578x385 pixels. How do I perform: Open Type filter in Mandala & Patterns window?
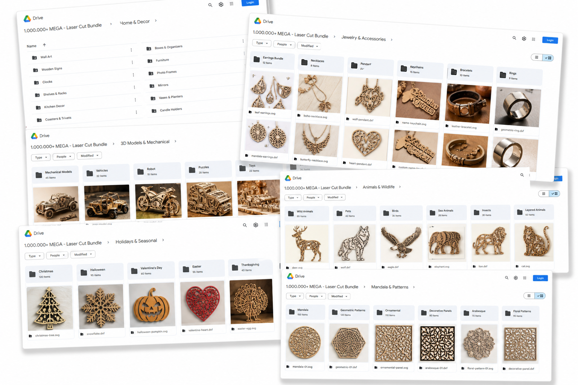[x=295, y=296]
